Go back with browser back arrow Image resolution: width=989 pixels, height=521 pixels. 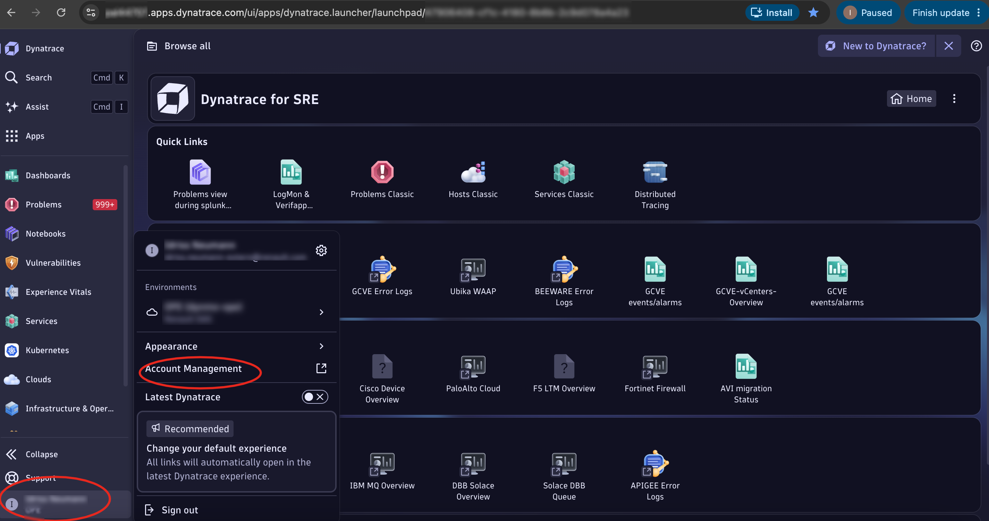tap(11, 12)
